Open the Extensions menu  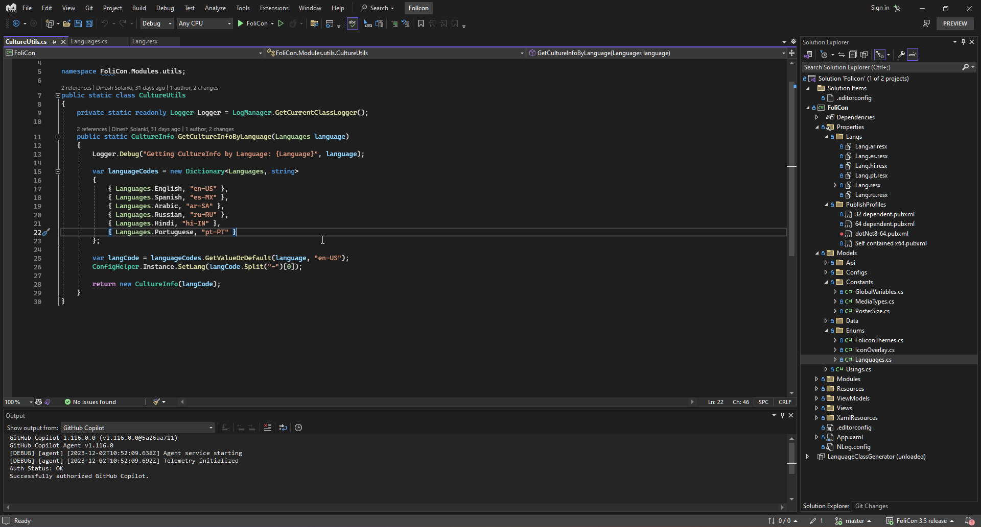click(x=274, y=8)
